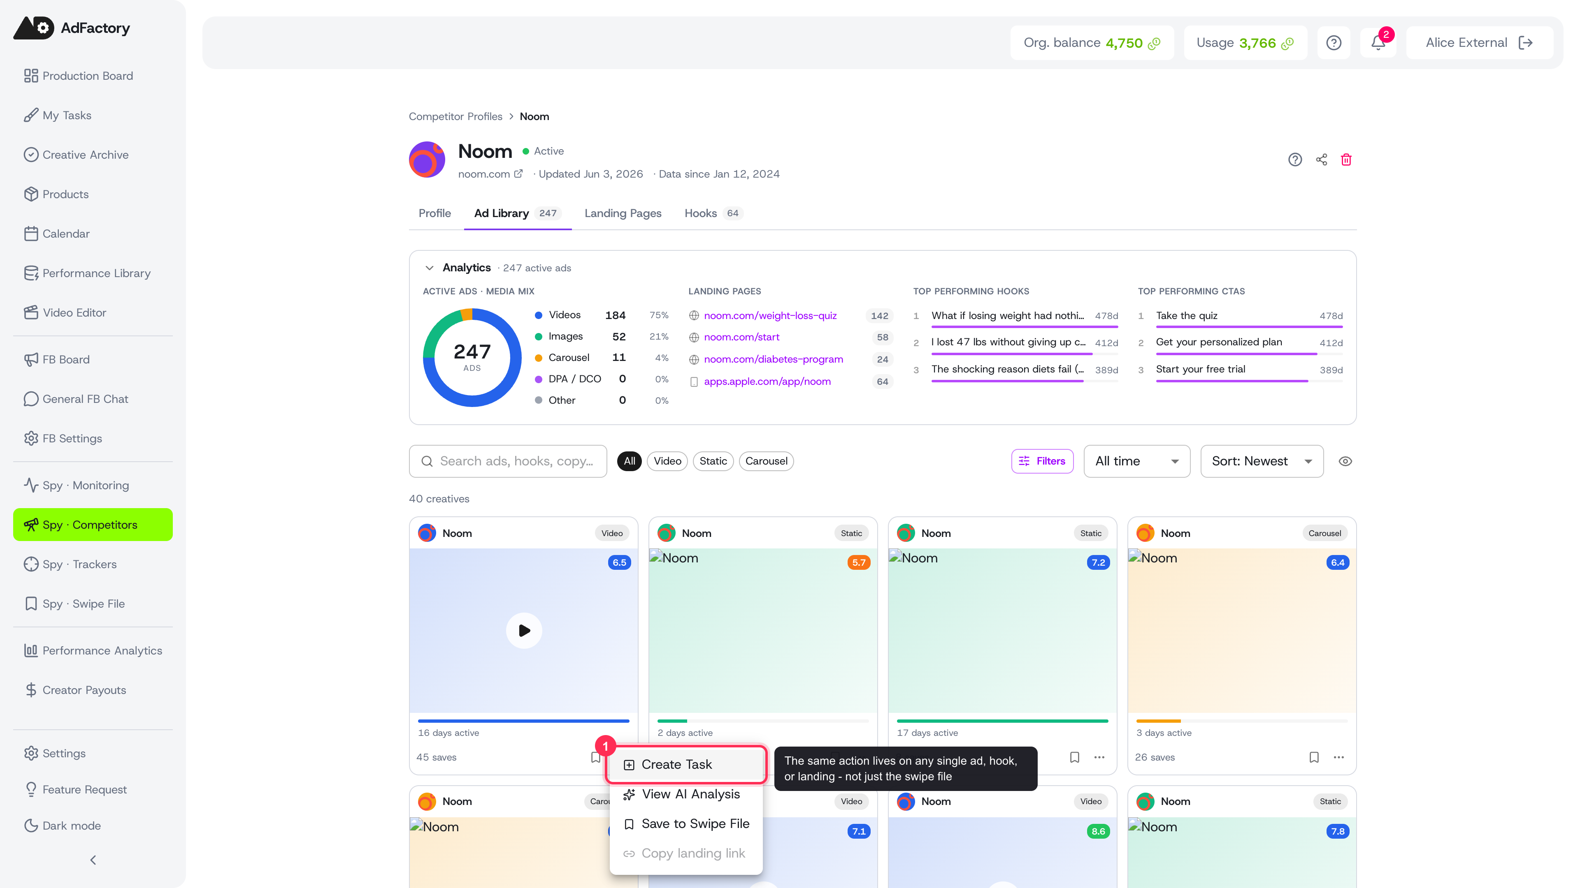Open the help icon in the top bar

1334,42
